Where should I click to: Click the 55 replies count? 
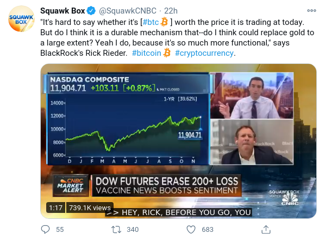click(x=60, y=230)
